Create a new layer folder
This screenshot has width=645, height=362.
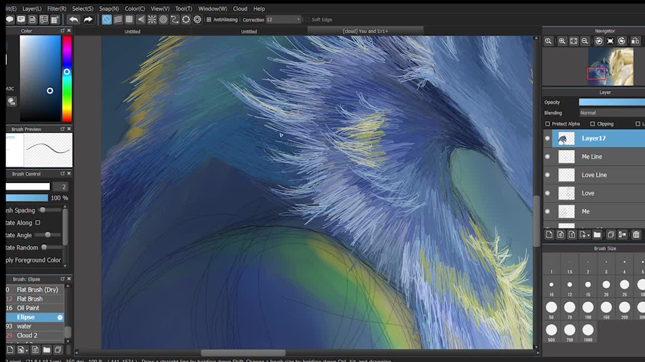click(x=597, y=234)
